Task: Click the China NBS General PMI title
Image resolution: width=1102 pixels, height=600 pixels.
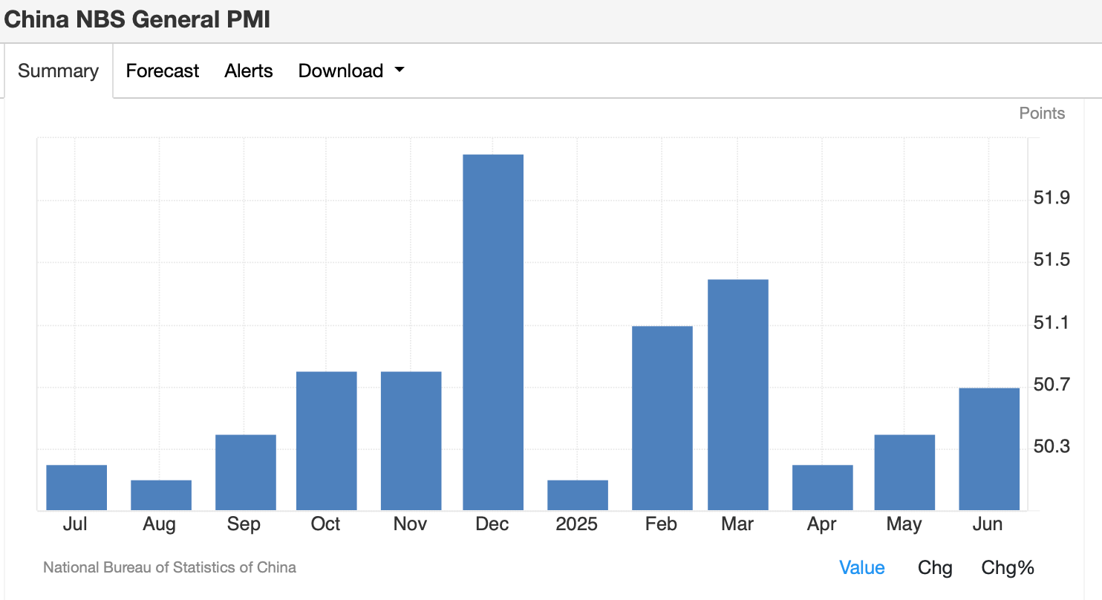Action: 137,20
